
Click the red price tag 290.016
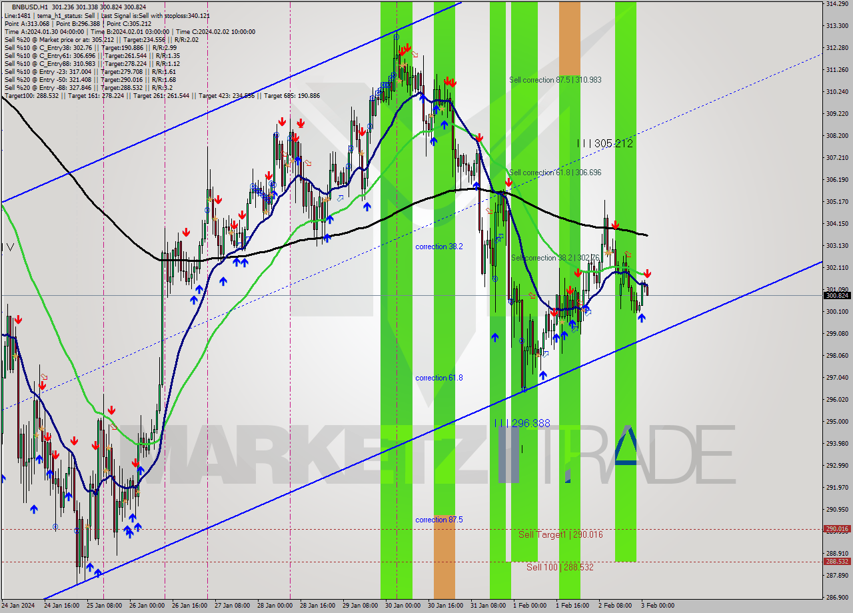(x=837, y=529)
